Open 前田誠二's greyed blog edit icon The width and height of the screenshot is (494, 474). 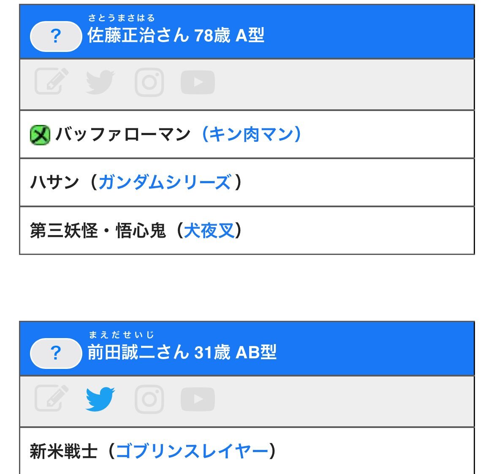pos(52,398)
